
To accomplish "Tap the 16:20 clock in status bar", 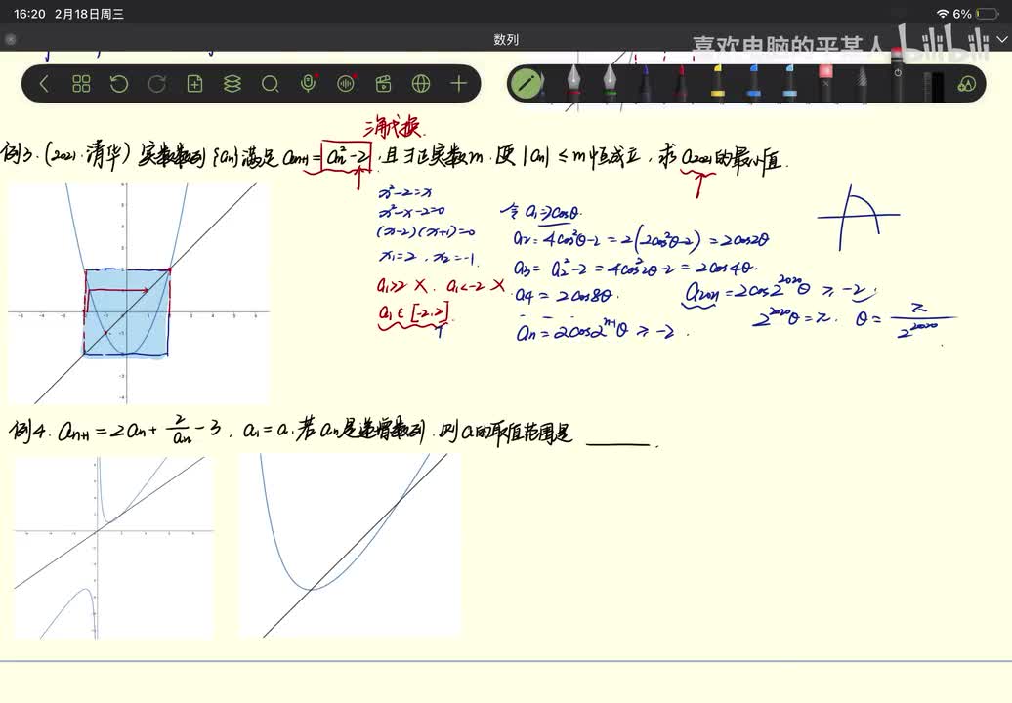I will (x=29, y=14).
